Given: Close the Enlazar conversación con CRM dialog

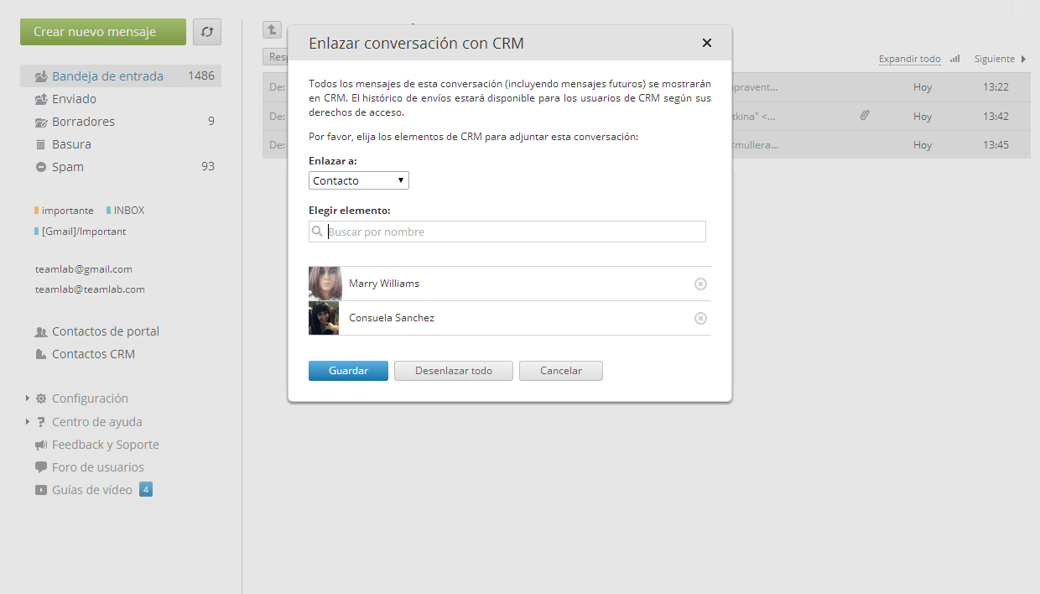Looking at the screenshot, I should (707, 43).
